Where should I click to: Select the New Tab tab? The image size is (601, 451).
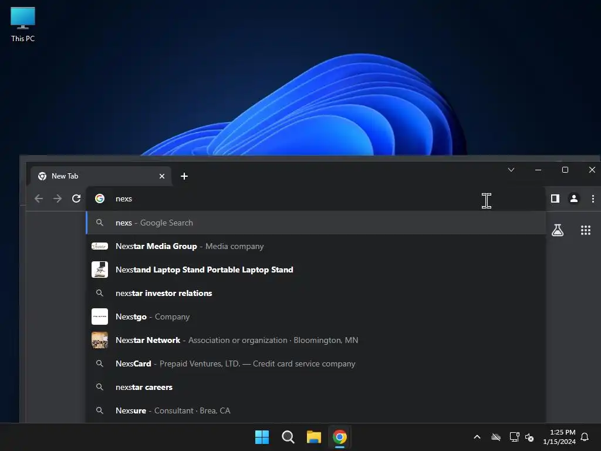pos(101,176)
